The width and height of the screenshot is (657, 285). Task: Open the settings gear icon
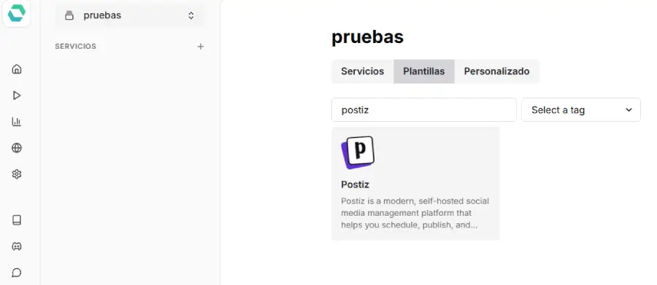16,174
